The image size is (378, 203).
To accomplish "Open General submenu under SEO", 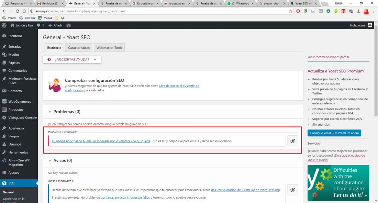I will tap(8, 192).
